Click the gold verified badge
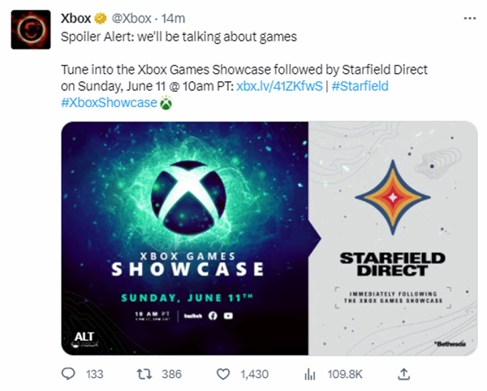Screen dimensions: 487x391 point(100,18)
